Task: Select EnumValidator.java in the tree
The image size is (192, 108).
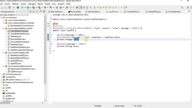Action: [18, 39]
